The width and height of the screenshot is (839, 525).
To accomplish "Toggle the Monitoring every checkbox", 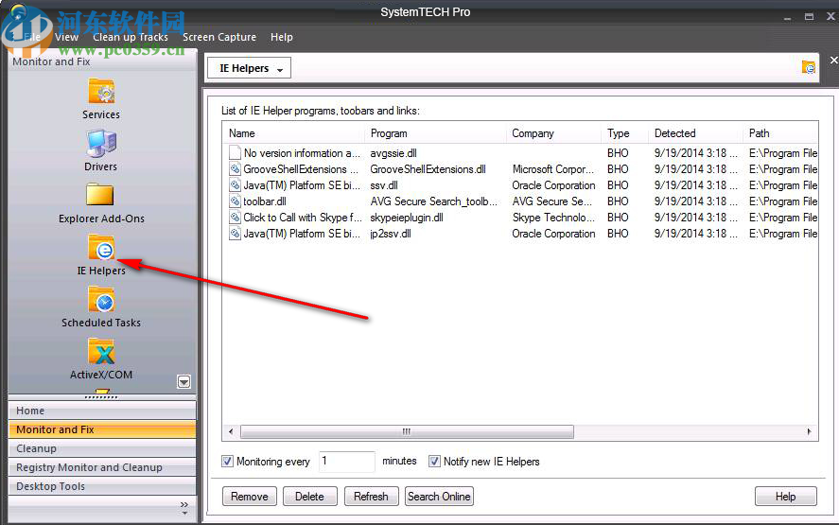I will [227, 462].
